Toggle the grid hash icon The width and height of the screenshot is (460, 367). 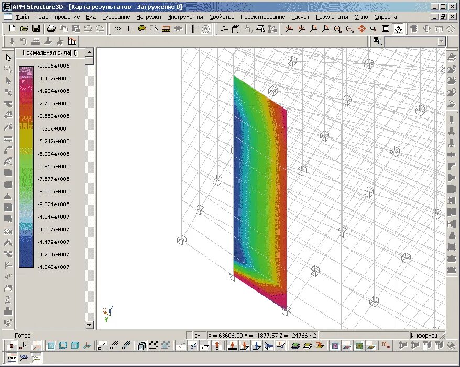[x=130, y=29]
